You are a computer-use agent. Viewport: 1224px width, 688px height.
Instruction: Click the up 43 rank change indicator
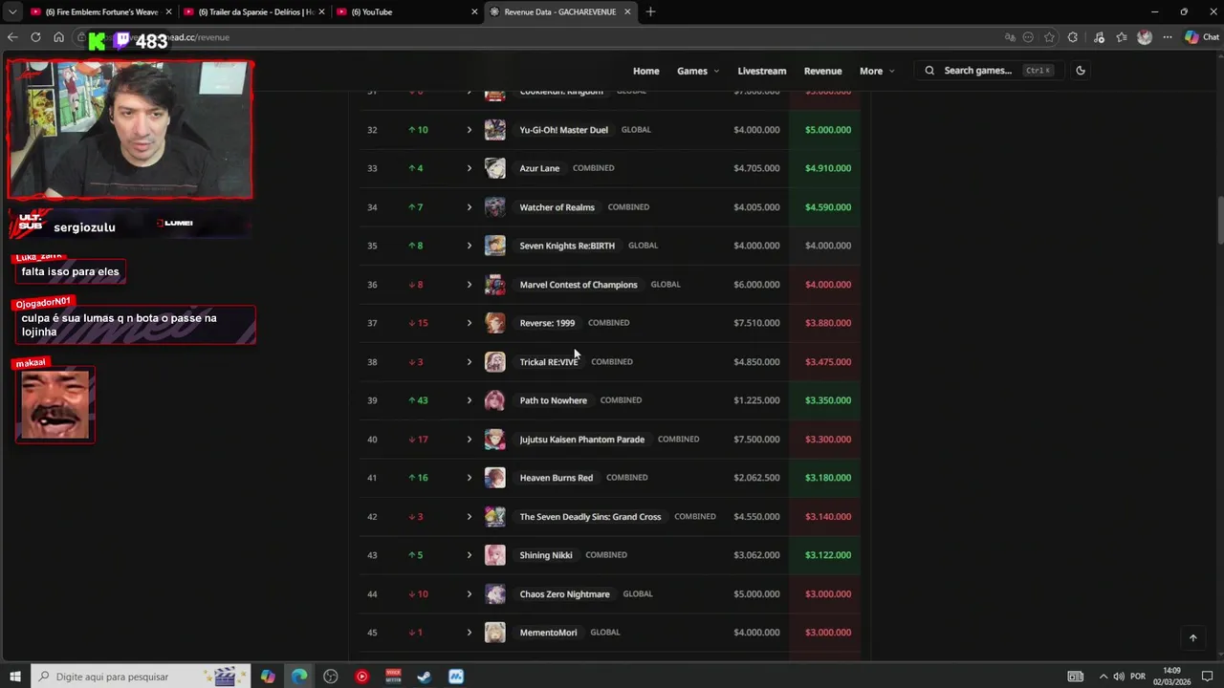[418, 400]
